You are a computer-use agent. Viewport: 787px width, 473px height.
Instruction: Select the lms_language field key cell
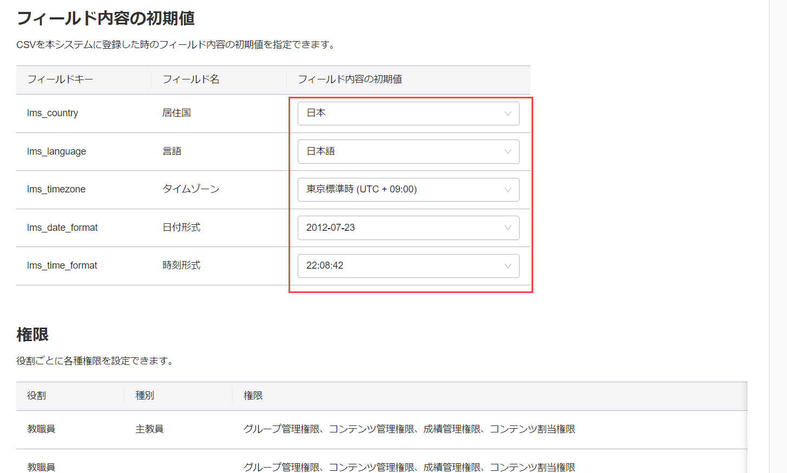(56, 151)
